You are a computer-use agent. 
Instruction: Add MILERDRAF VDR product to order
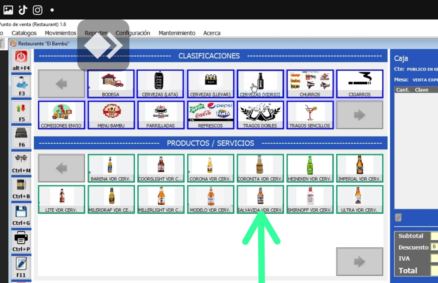click(111, 199)
